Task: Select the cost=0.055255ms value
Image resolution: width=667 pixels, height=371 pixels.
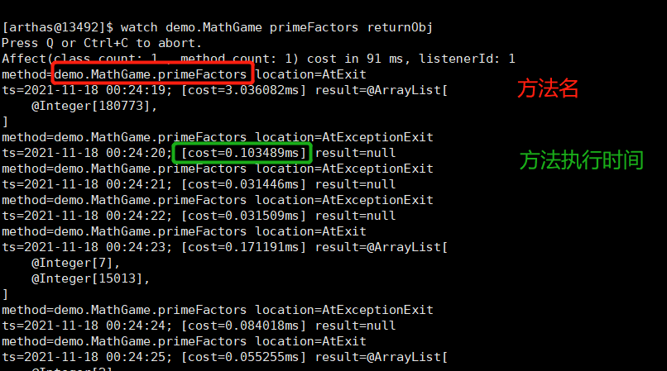Action: (243, 357)
